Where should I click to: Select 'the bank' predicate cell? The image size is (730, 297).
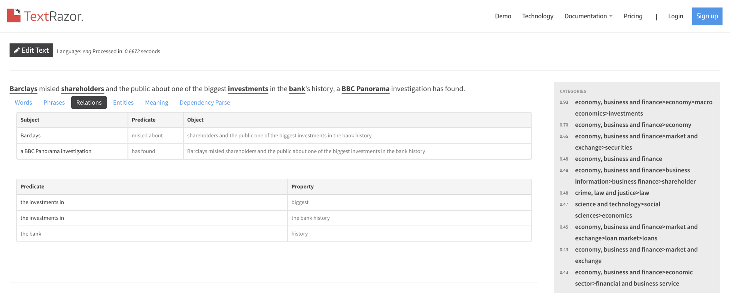click(152, 233)
